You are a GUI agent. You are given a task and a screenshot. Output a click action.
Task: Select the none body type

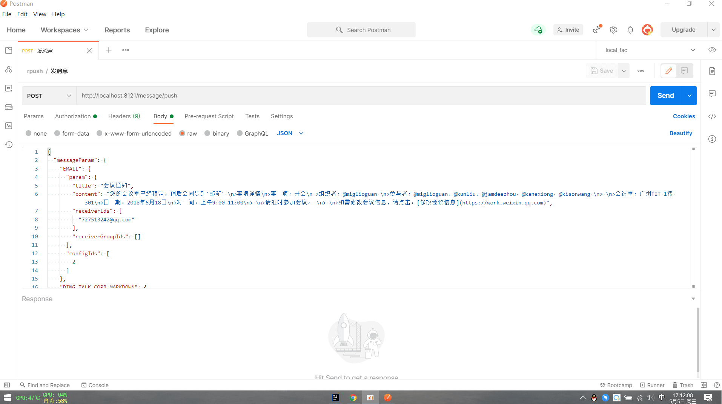click(x=36, y=134)
